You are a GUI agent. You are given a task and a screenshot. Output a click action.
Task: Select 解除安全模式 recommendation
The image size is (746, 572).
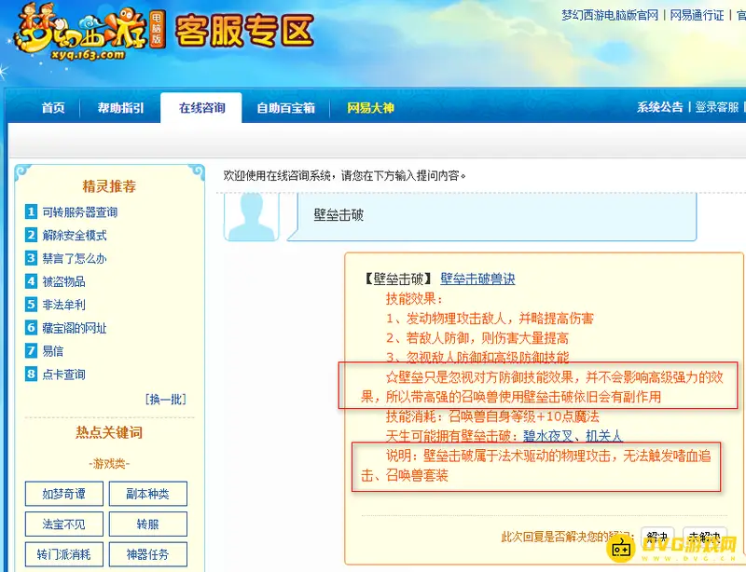[75, 236]
